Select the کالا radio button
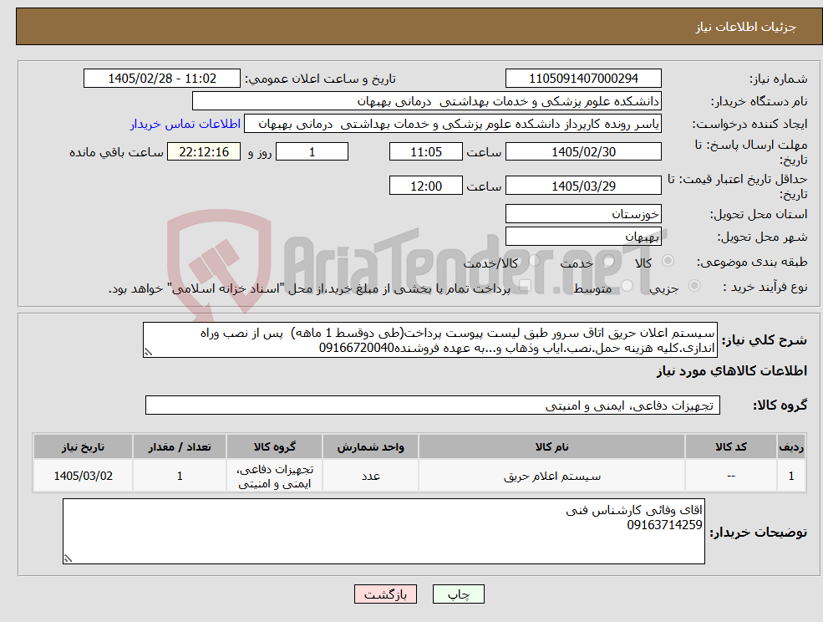Viewport: 823px width, 622px height. pyautogui.click(x=668, y=261)
